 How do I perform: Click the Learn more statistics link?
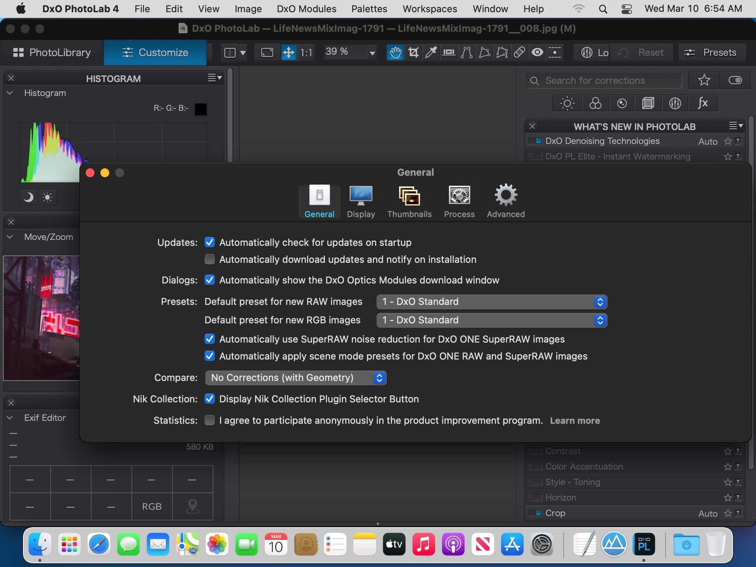point(574,420)
